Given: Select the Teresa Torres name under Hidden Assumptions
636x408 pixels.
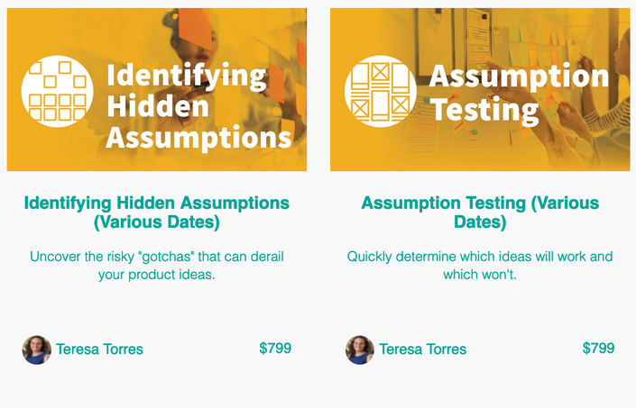Looking at the screenshot, I should 99,349.
